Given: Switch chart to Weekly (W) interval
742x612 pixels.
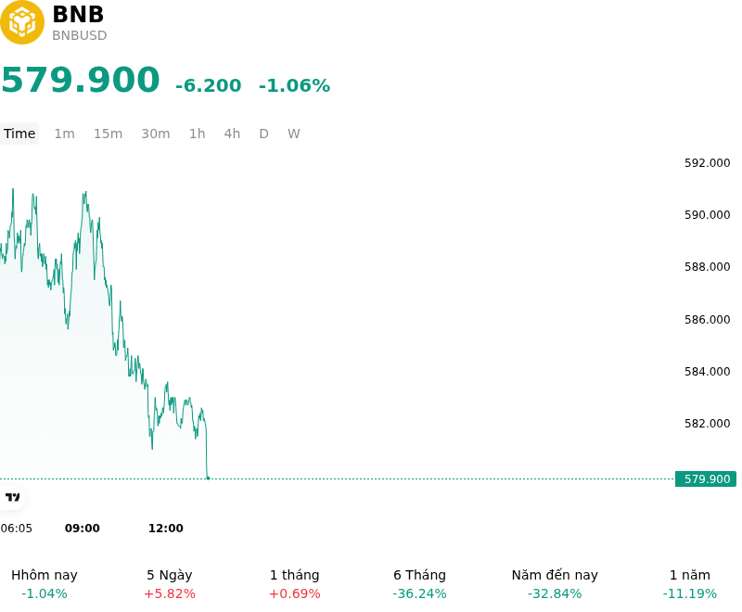Looking at the screenshot, I should point(294,134).
